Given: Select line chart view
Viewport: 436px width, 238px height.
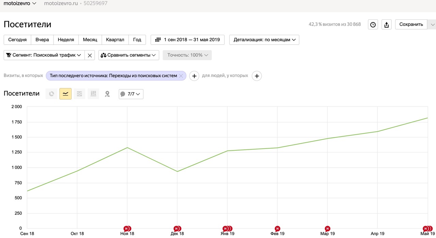Looking at the screenshot, I should 65,94.
